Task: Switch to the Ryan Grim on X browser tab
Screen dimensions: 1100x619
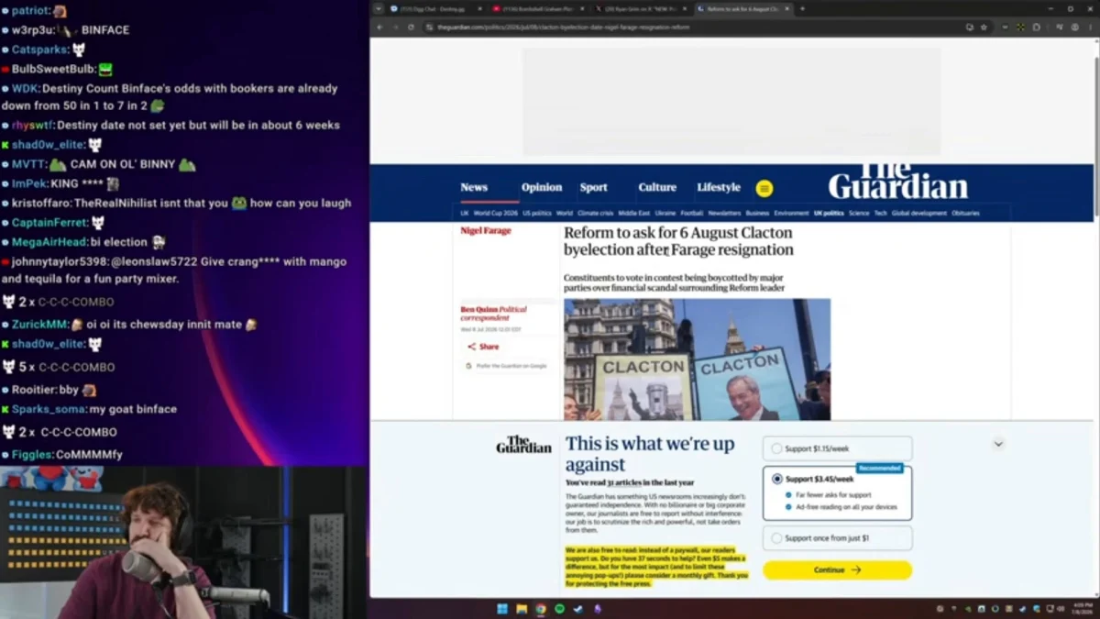Action: (x=642, y=9)
